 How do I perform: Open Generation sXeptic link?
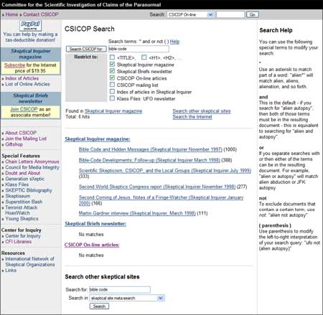tap(25, 179)
